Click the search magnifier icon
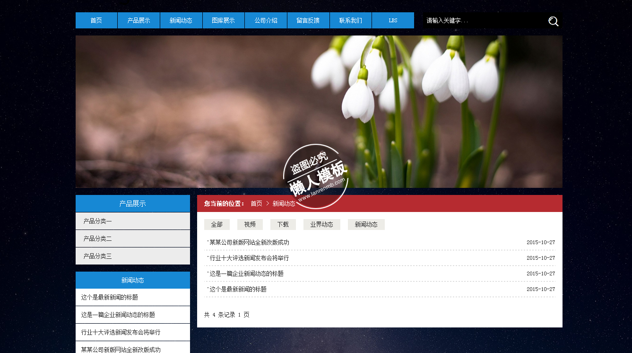This screenshot has width=632, height=353. coord(553,21)
